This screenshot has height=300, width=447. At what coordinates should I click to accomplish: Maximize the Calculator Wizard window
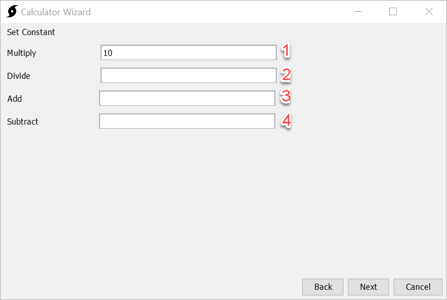(x=393, y=11)
